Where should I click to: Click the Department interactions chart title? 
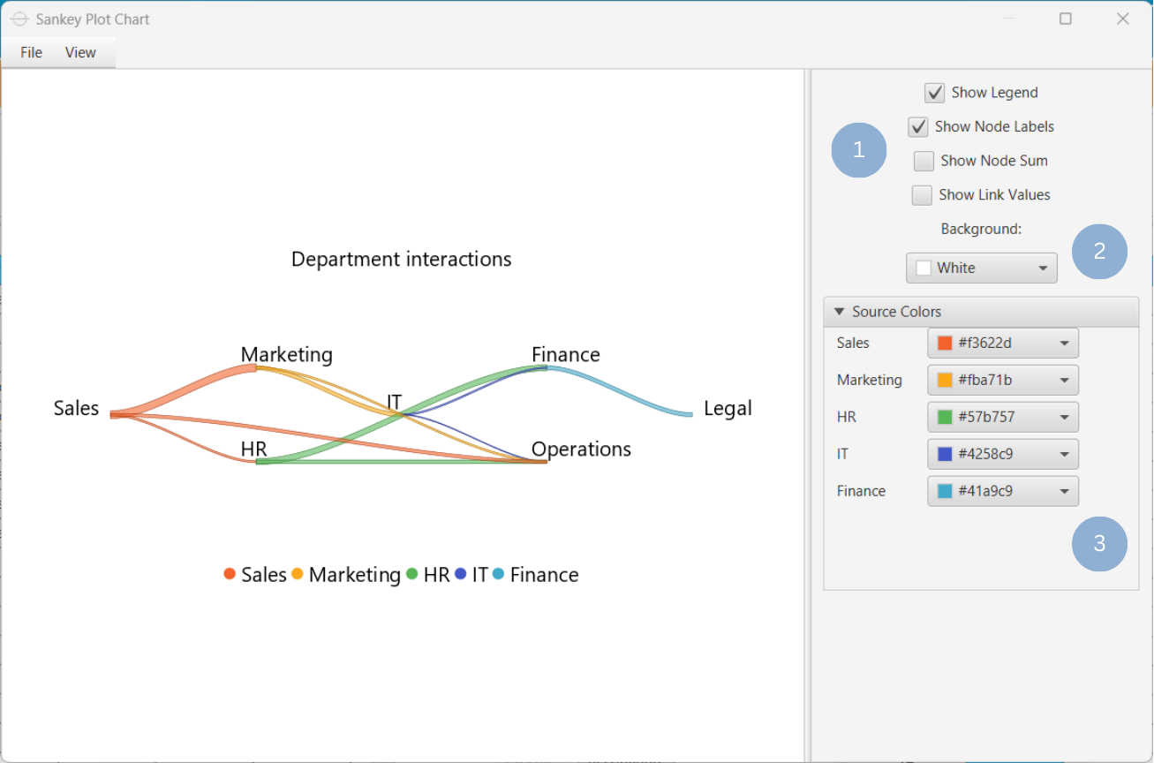pyautogui.click(x=402, y=259)
